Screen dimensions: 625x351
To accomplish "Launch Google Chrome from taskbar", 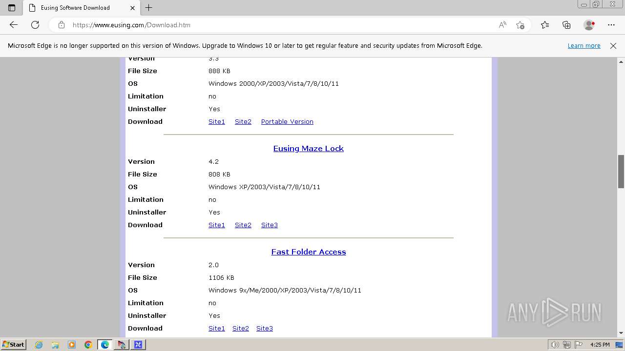I will click(x=88, y=345).
